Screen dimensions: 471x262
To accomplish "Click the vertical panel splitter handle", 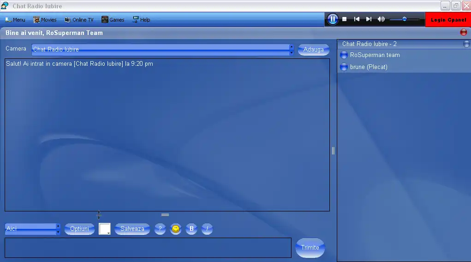I will point(333,151).
